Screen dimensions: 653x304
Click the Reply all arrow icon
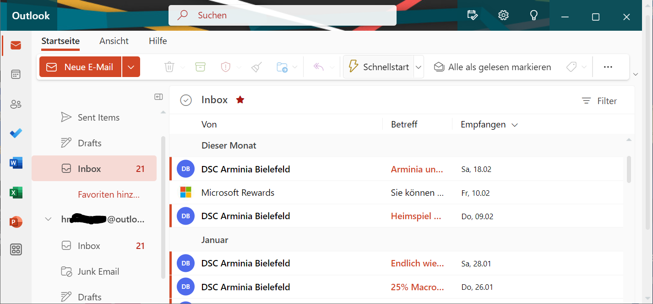[x=319, y=67]
